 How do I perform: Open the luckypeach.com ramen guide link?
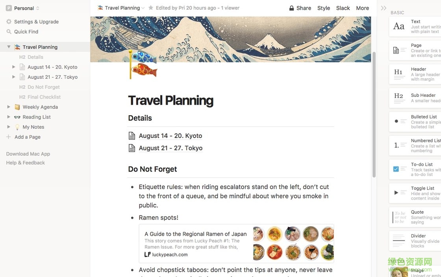(x=170, y=255)
